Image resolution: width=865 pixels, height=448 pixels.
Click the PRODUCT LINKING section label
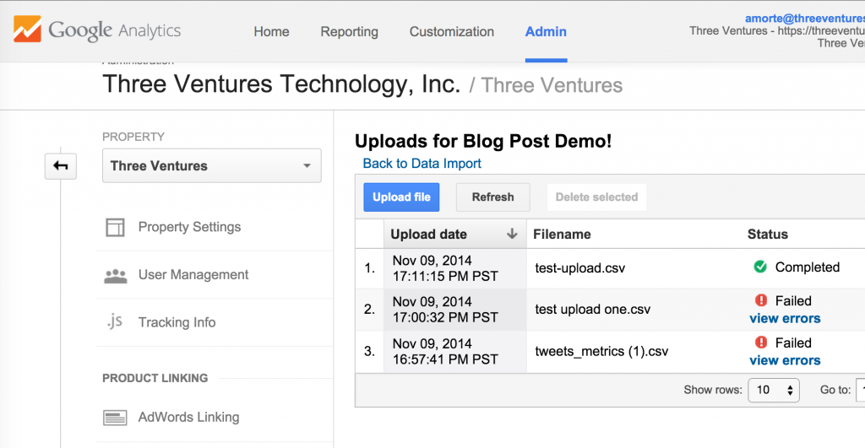(x=155, y=378)
